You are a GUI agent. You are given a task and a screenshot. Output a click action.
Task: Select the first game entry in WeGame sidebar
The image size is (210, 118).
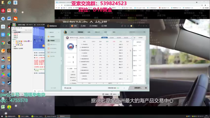pyautogui.click(x=53, y=36)
